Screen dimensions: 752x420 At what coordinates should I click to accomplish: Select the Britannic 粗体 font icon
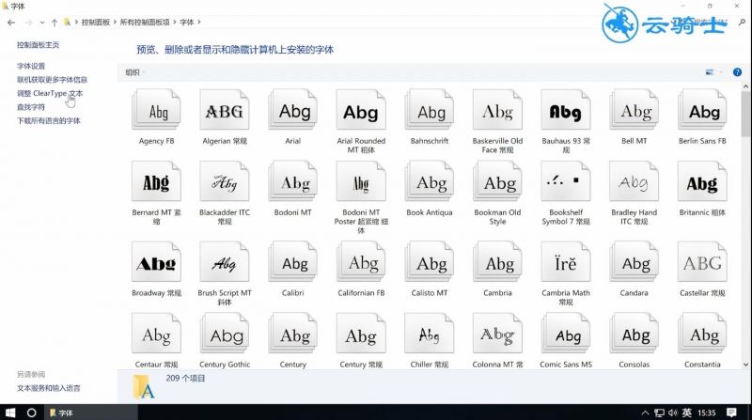click(702, 181)
